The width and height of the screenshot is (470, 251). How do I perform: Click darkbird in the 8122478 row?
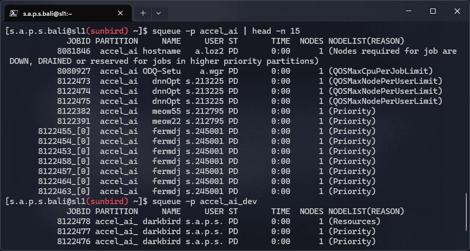(162, 221)
